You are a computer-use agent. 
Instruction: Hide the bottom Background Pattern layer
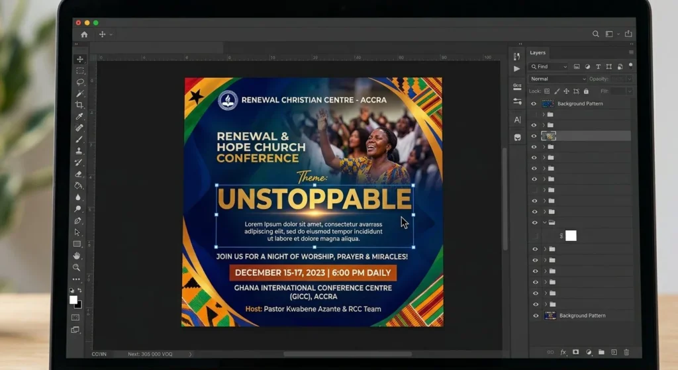(x=536, y=316)
